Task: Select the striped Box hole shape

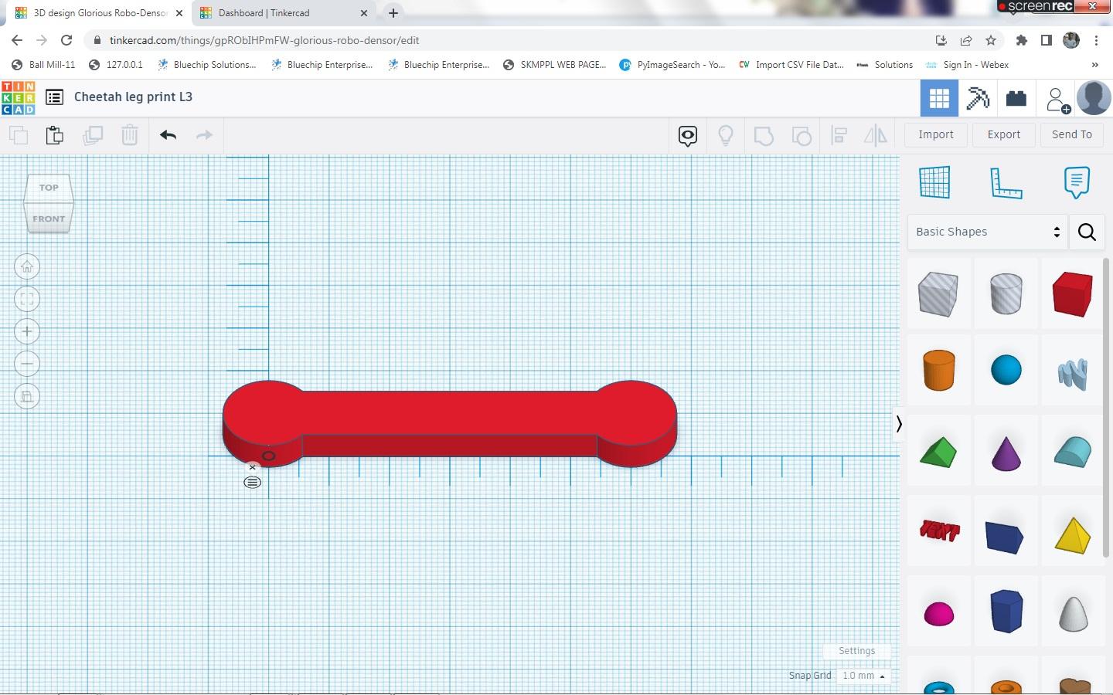Action: coord(938,293)
